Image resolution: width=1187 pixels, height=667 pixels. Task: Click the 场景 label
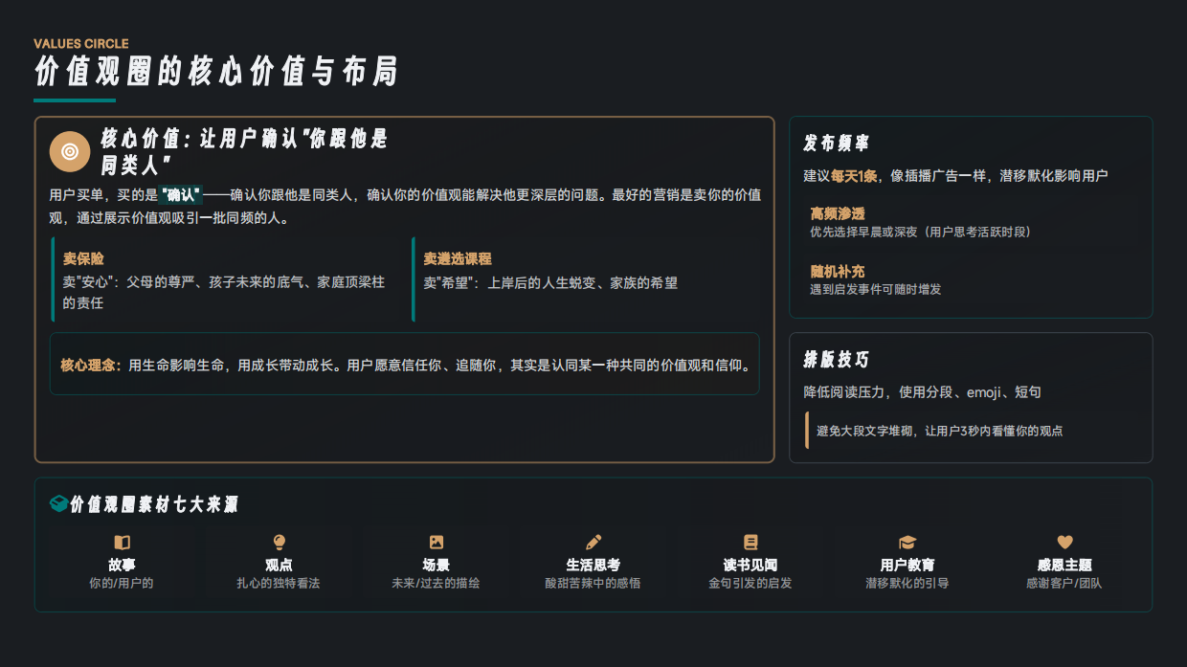coord(437,566)
